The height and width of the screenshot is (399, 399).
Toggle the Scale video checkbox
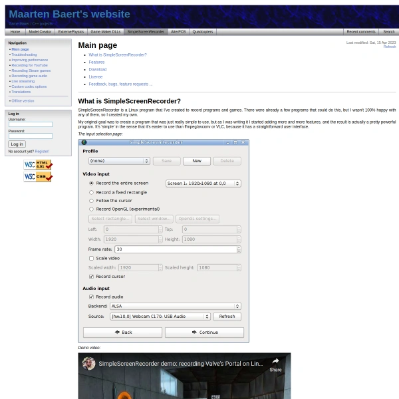(x=91, y=258)
